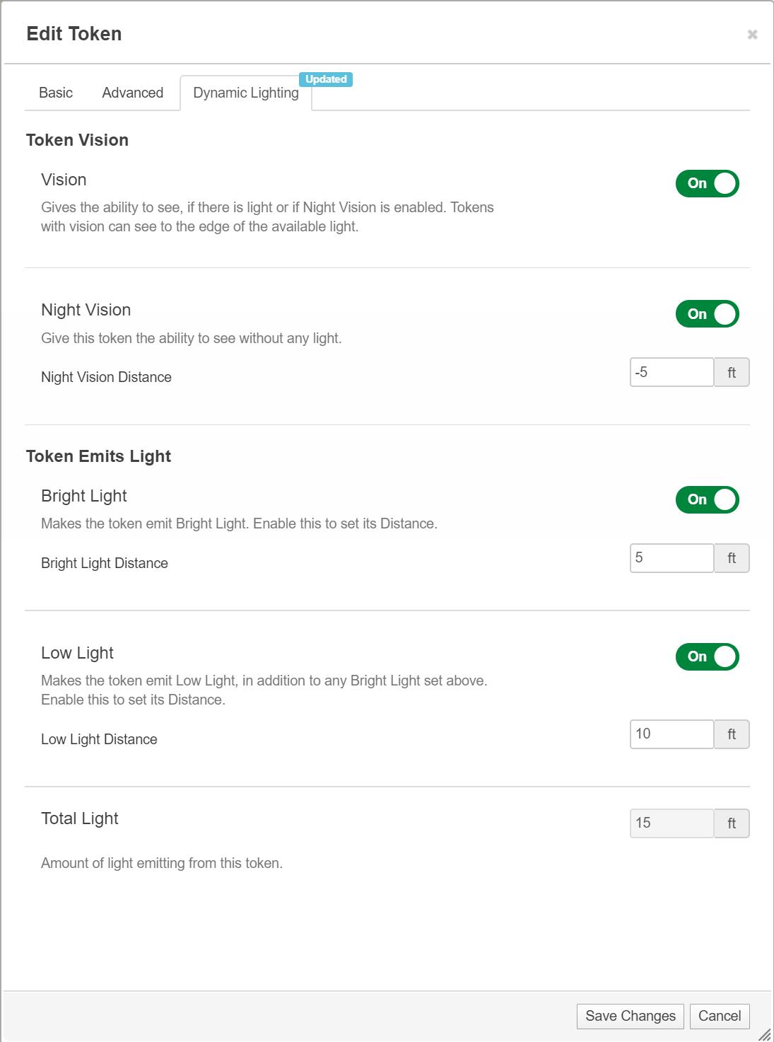Close the Edit Token dialog with X
The height and width of the screenshot is (1042, 774).
click(752, 35)
